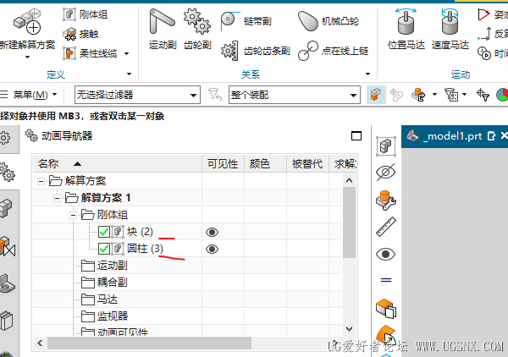Click the blue equals sign icon
The width and height of the screenshot is (508, 357).
(386, 280)
